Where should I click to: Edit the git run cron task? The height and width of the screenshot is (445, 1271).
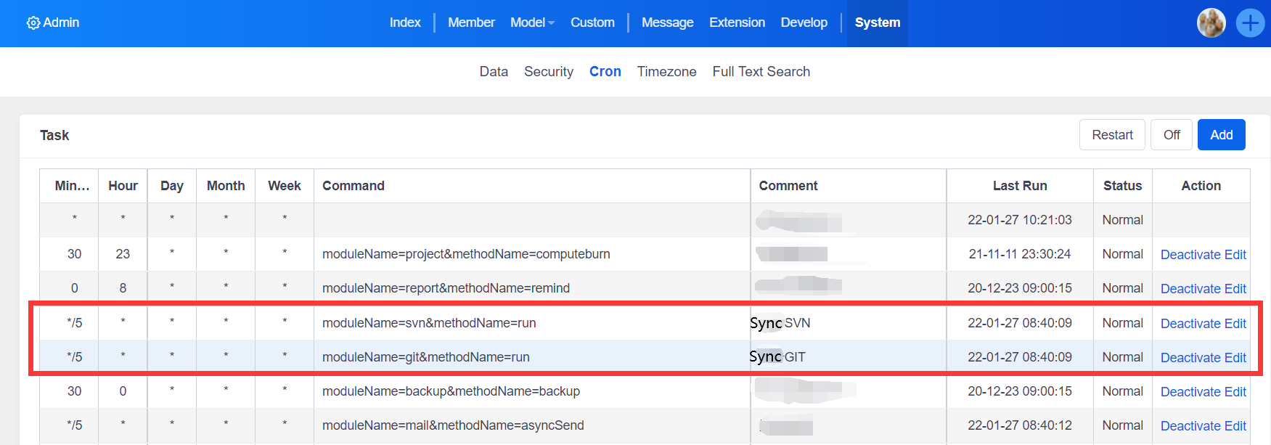[x=1235, y=358]
